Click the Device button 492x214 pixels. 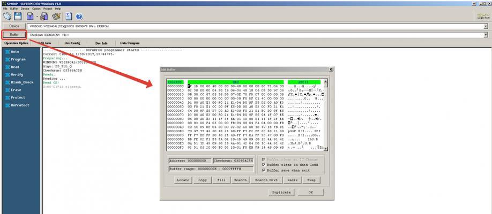[14, 26]
